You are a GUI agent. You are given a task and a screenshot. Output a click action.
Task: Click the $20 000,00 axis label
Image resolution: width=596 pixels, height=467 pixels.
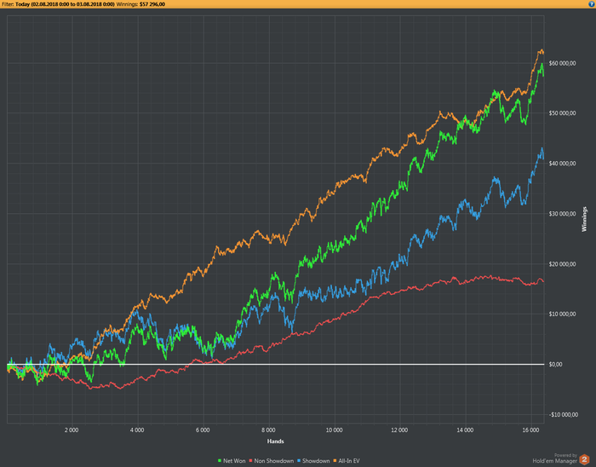click(x=562, y=264)
